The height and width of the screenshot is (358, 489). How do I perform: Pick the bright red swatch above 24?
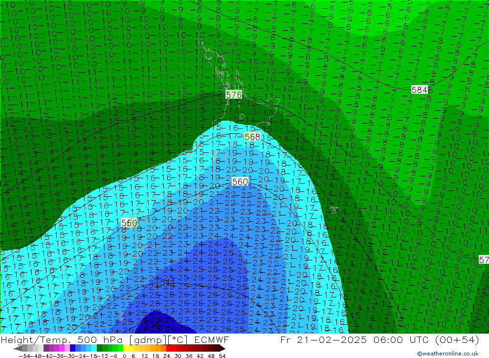pyautogui.click(x=169, y=348)
